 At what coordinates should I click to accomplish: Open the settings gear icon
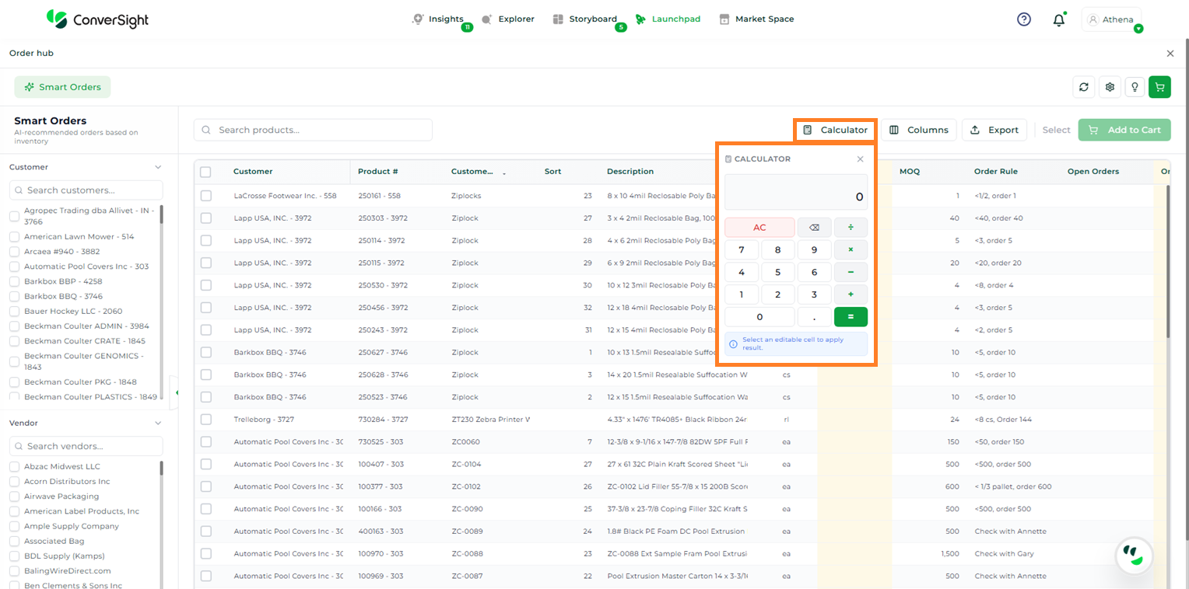pos(1110,87)
